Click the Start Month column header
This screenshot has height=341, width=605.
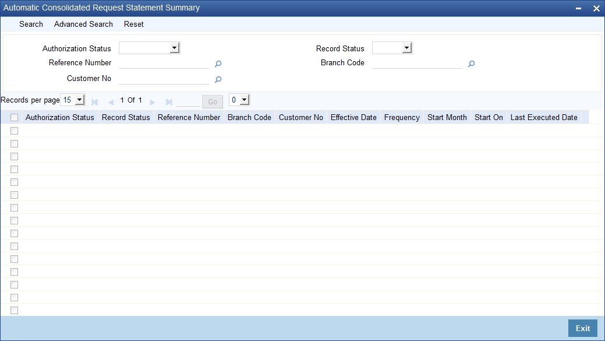coord(447,117)
